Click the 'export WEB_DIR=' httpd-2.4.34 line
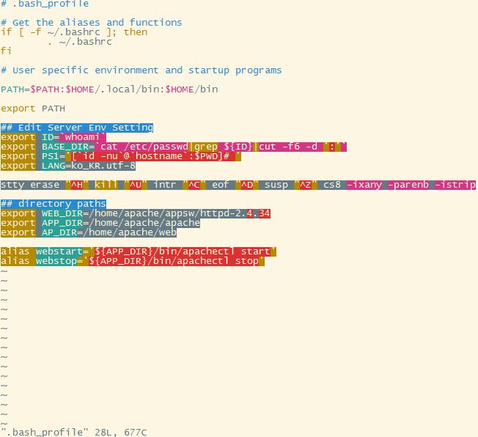Image resolution: width=478 pixels, height=437 pixels. pos(136,213)
